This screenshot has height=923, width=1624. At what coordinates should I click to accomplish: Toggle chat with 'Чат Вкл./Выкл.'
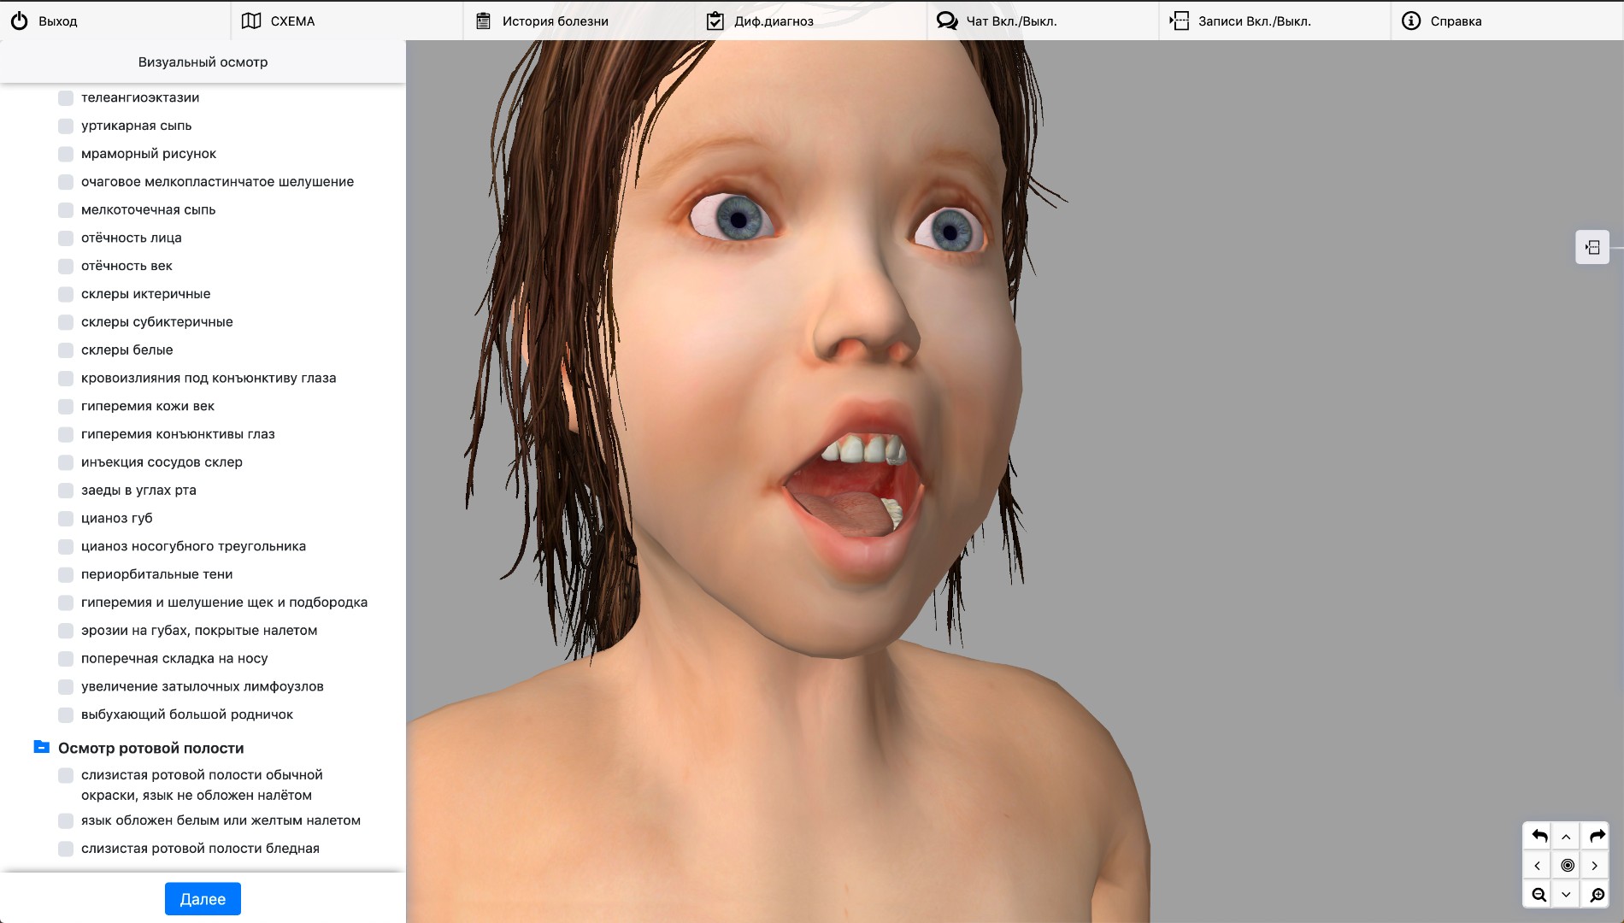click(997, 21)
